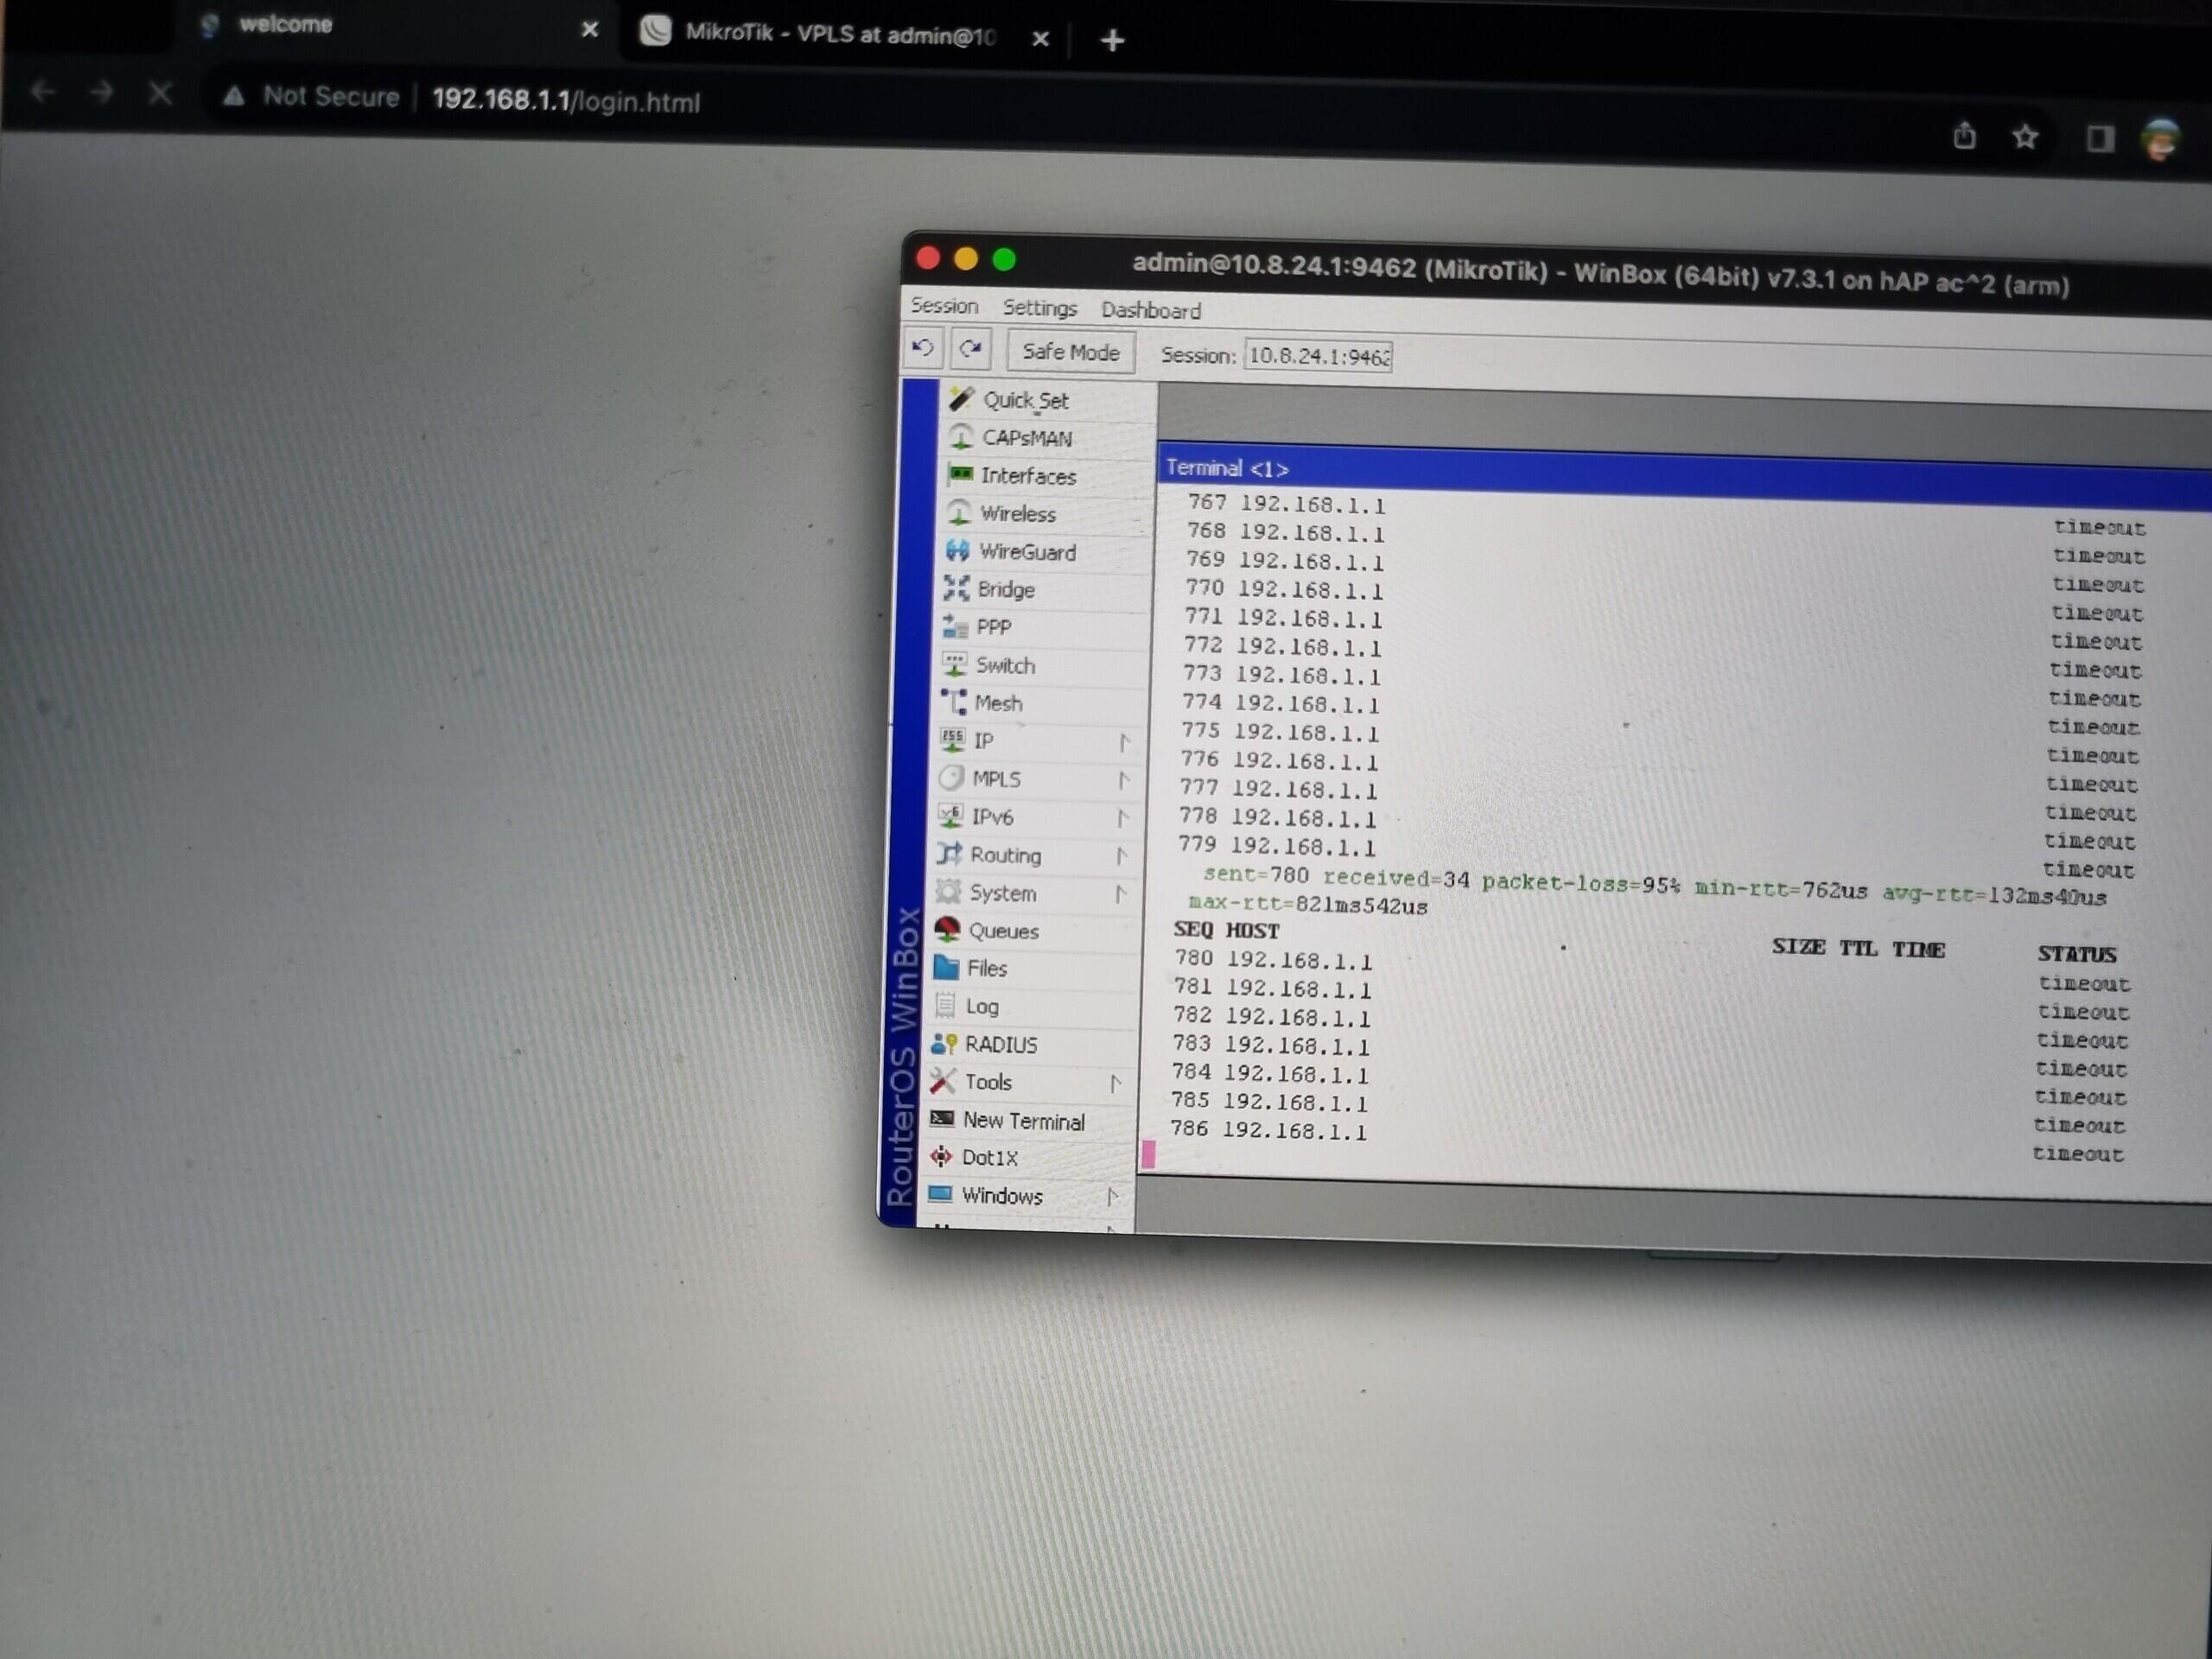Screen dimensions: 2212x1659
Task: Open the WireGuard panel
Action: pos(1029,552)
